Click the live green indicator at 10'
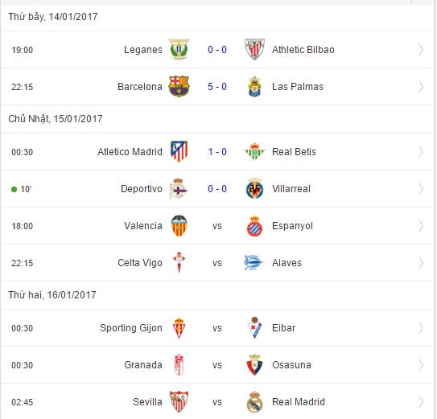Screen dimensions: 437x419 coord(14,190)
